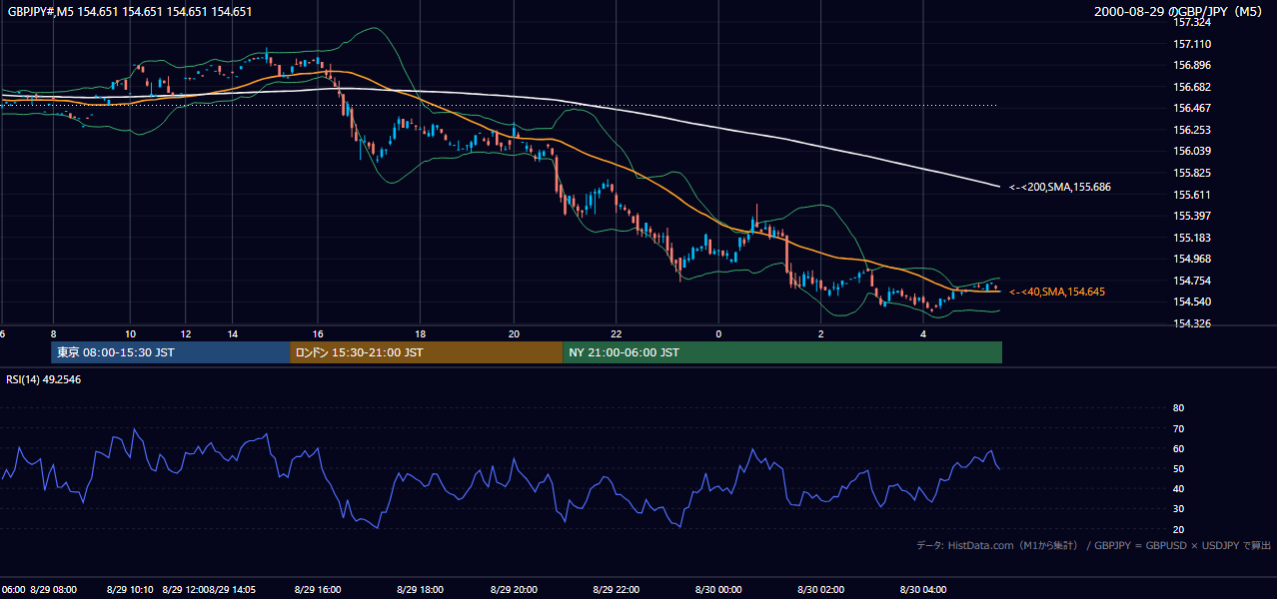
Task: Click the bottom date label 8/30 00:00
Action: [x=718, y=590]
